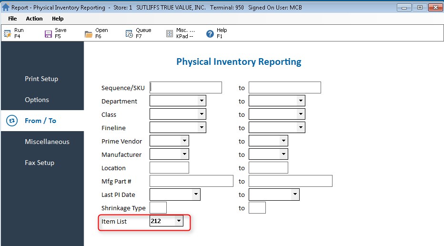Open the Action menu
Viewport: 444px width, 246px height.
34,19
